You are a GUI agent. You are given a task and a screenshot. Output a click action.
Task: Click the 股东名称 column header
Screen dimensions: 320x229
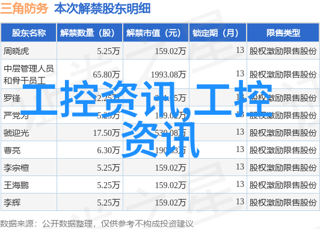click(29, 33)
